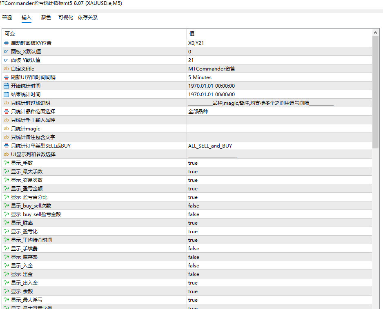Select the 显示_余额 row label

[x=22, y=291]
